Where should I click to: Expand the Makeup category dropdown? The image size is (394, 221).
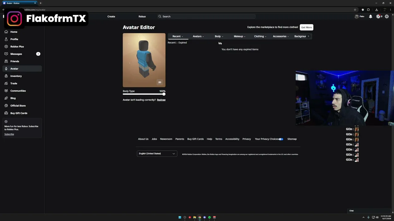point(239,36)
